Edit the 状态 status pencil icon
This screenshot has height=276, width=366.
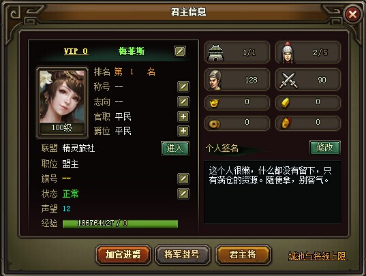tap(183, 194)
